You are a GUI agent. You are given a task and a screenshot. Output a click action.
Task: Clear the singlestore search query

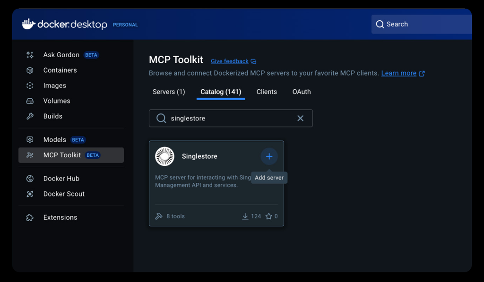click(300, 118)
